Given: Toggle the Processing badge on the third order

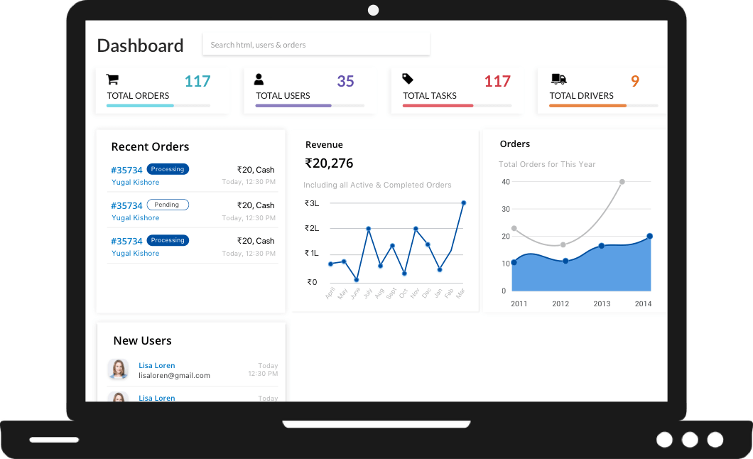Looking at the screenshot, I should (x=168, y=240).
